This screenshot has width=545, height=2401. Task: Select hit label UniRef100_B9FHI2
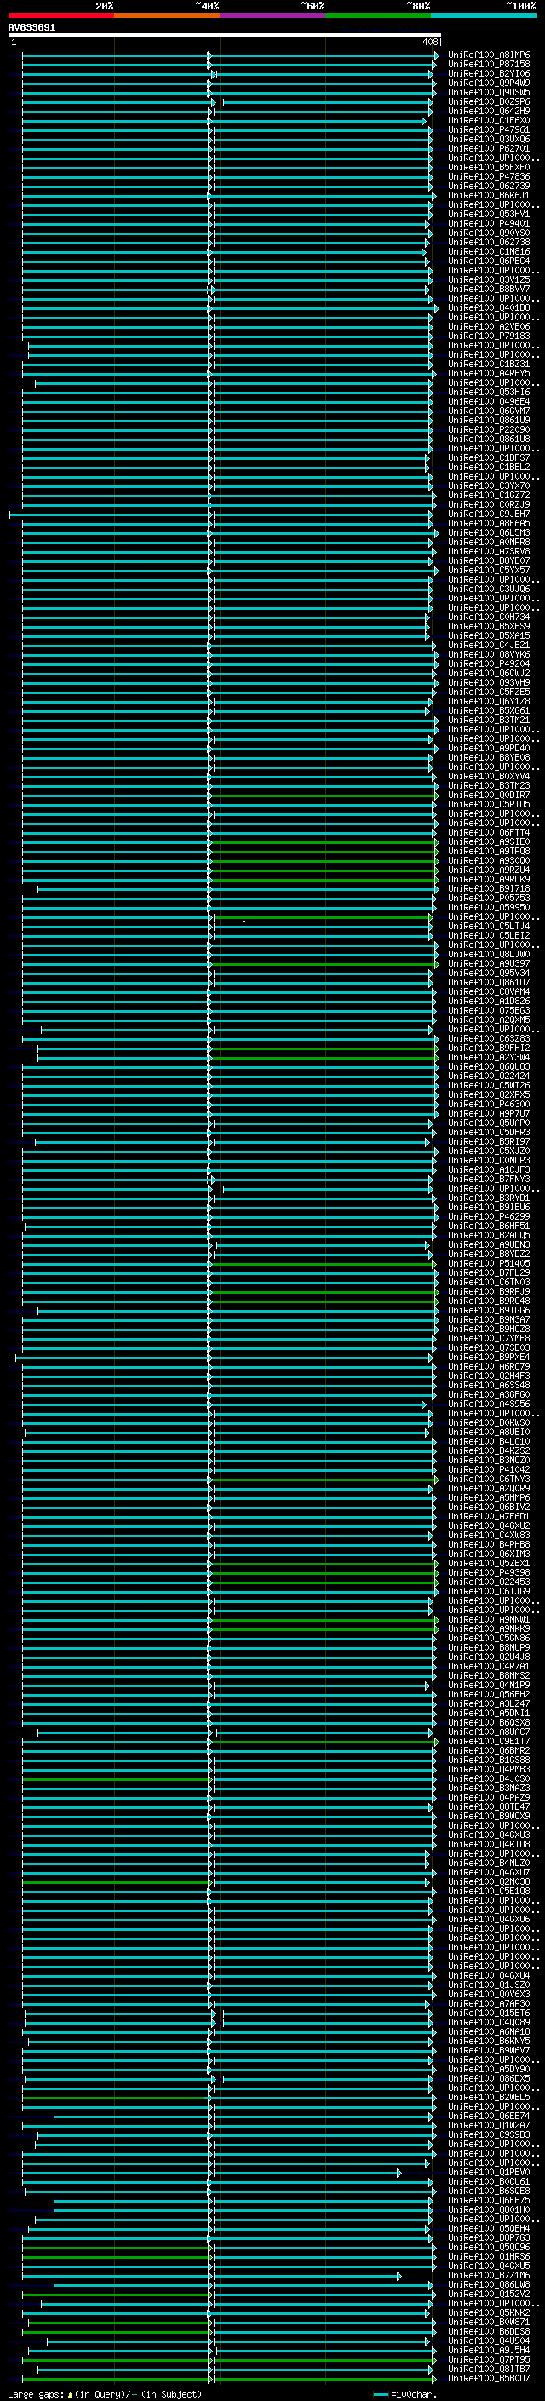tap(488, 1048)
